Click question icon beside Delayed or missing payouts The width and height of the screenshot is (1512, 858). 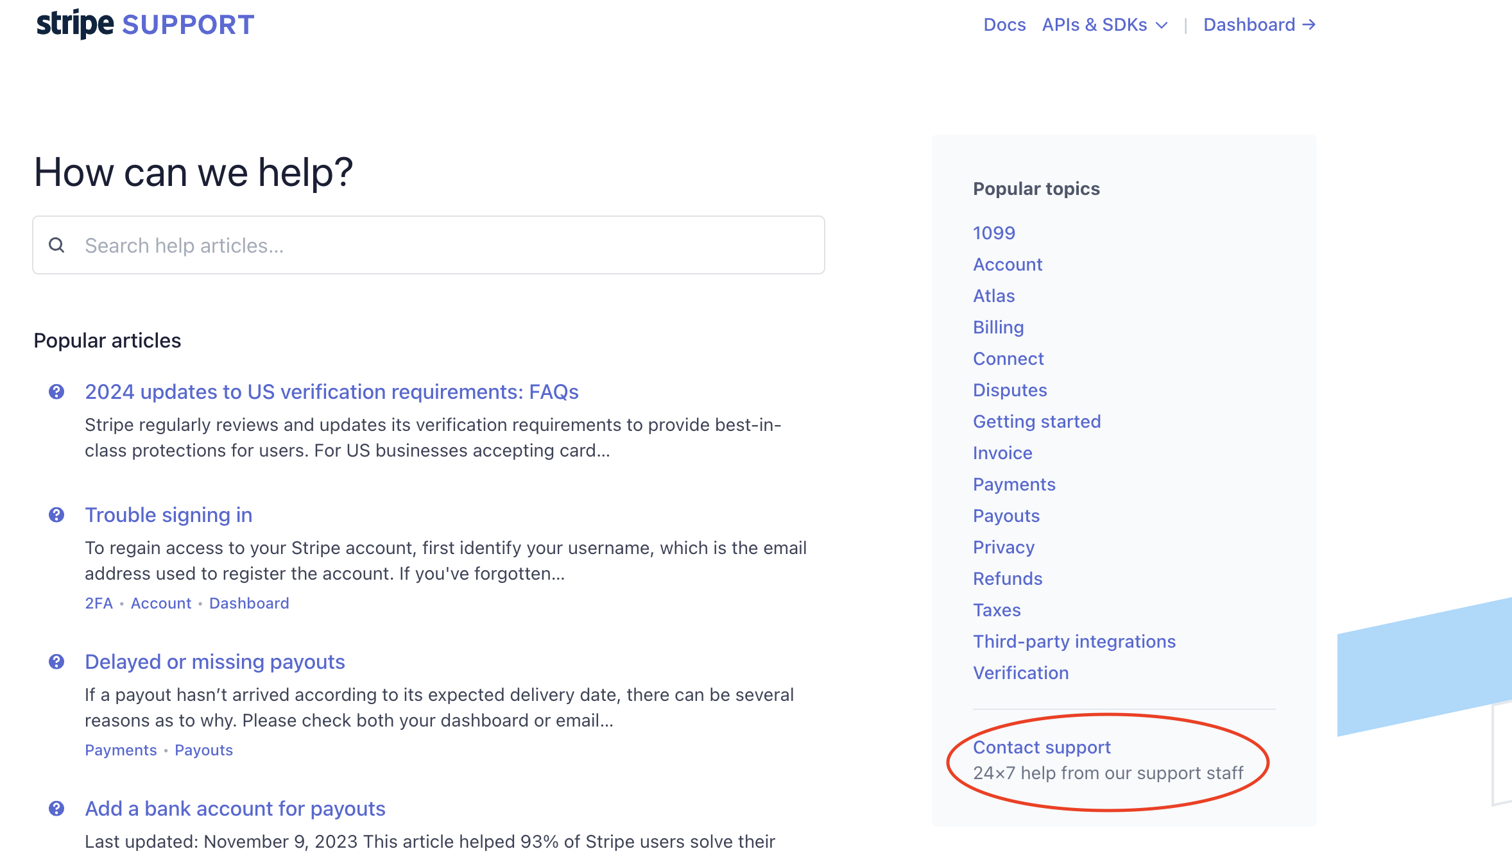coord(56,662)
